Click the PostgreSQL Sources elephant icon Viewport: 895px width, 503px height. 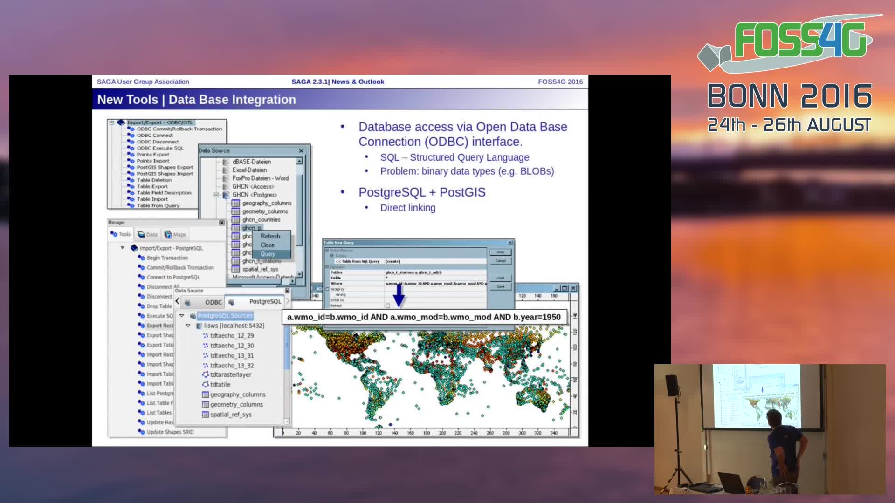tap(193, 316)
